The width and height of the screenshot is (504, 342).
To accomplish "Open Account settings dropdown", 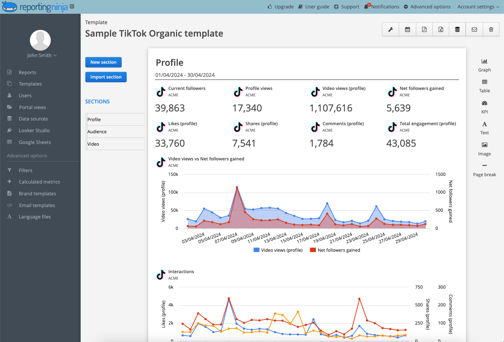I will pos(478,7).
